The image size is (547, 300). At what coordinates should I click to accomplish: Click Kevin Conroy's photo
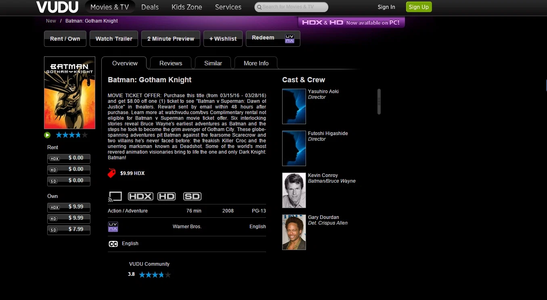point(294,190)
